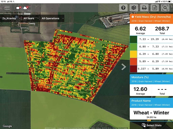Click the device sync status icon

(19, 8)
